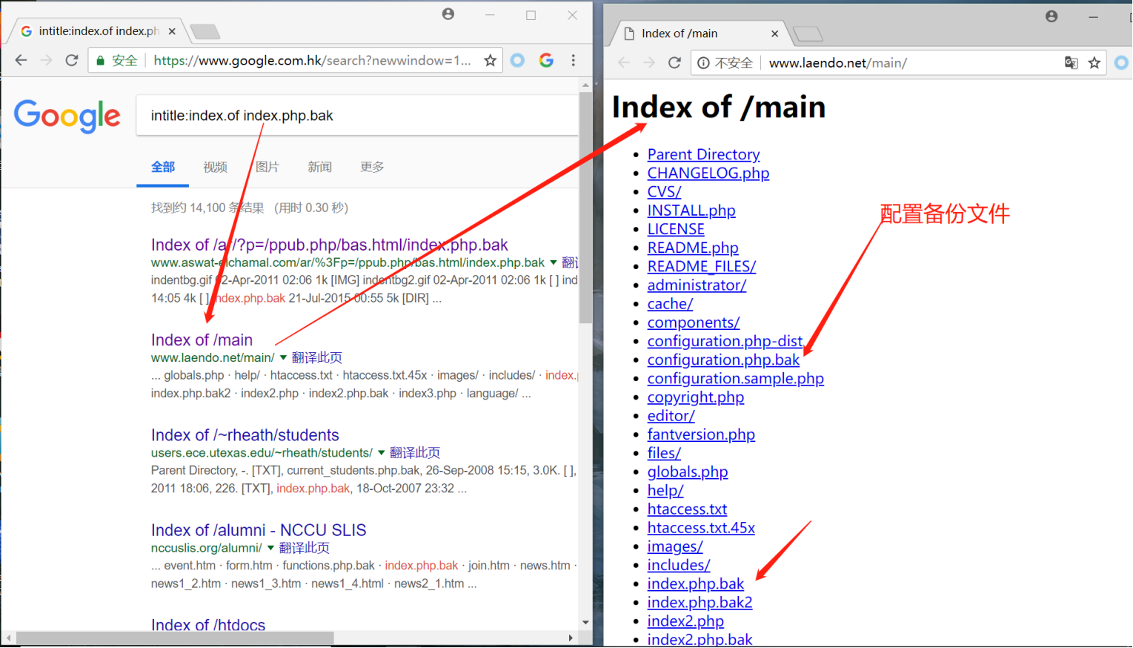Open index.php.bak link in directory listing
The width and height of the screenshot is (1133, 648).
click(x=695, y=583)
